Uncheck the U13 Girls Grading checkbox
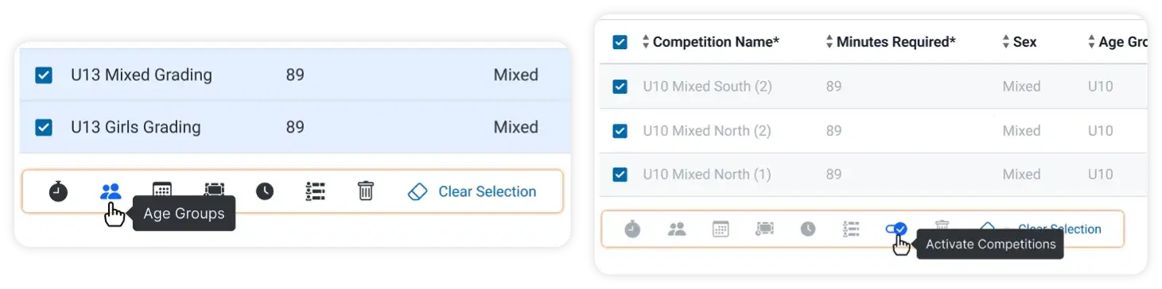This screenshot has width=1162, height=289. [x=44, y=127]
